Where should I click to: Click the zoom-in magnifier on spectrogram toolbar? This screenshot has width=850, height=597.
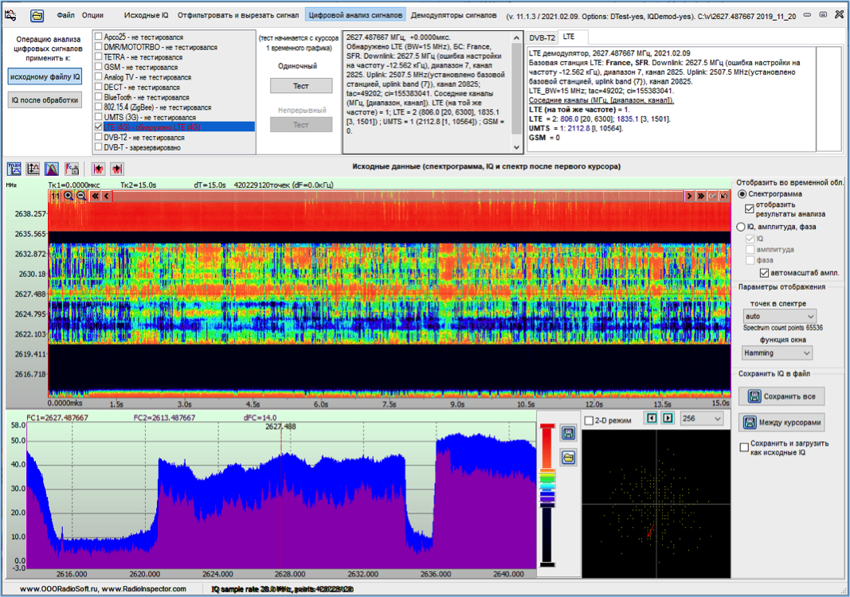pyautogui.click(x=69, y=196)
